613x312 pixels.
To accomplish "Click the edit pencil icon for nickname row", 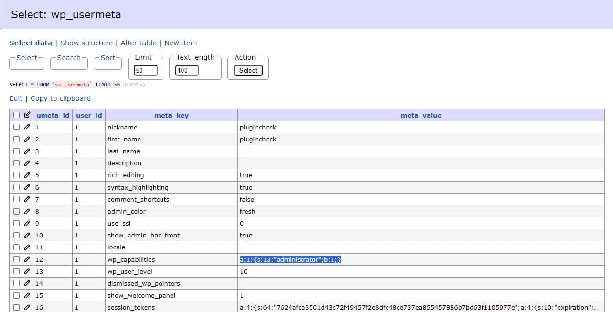I will pos(27,127).
